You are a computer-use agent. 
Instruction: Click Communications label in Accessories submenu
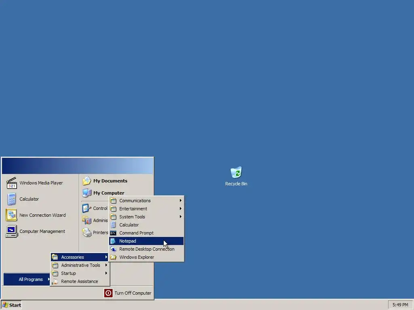click(x=135, y=201)
